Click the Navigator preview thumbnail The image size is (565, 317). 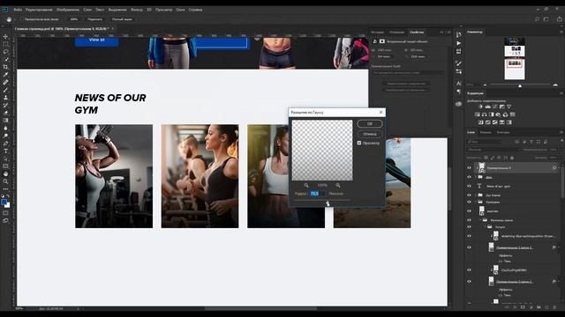[x=514, y=59]
